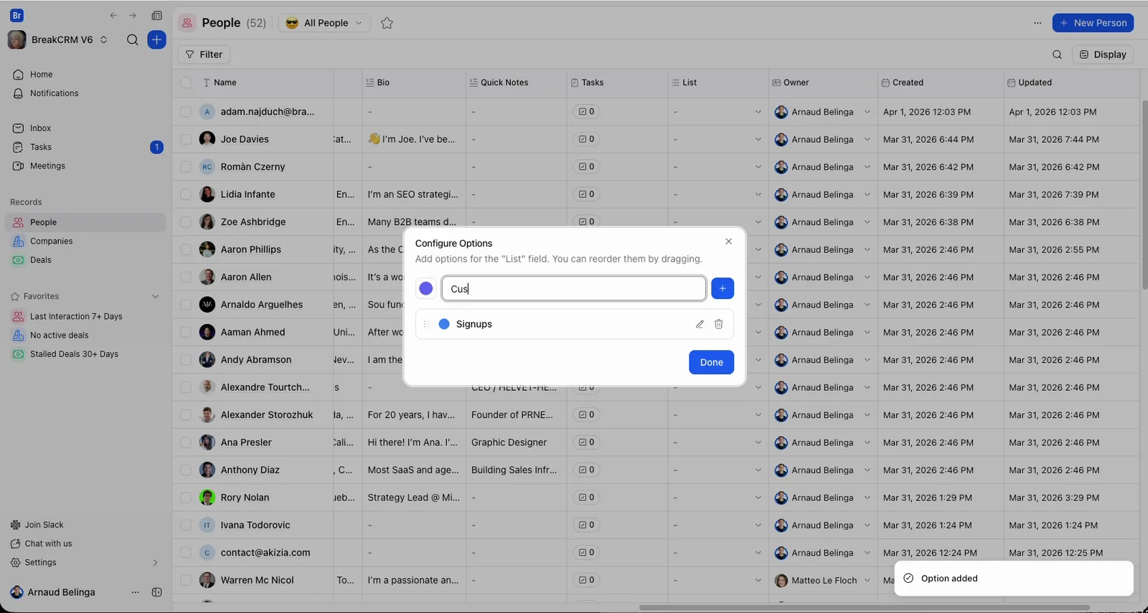The image size is (1148, 613).
Task: Click the Done button in the dialog
Action: (x=711, y=362)
